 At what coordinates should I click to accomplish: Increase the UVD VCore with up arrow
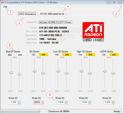tap(113, 101)
